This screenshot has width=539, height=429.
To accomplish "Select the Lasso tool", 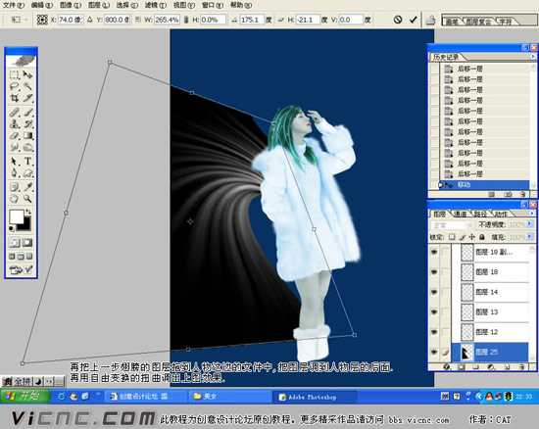I will tap(15, 86).
